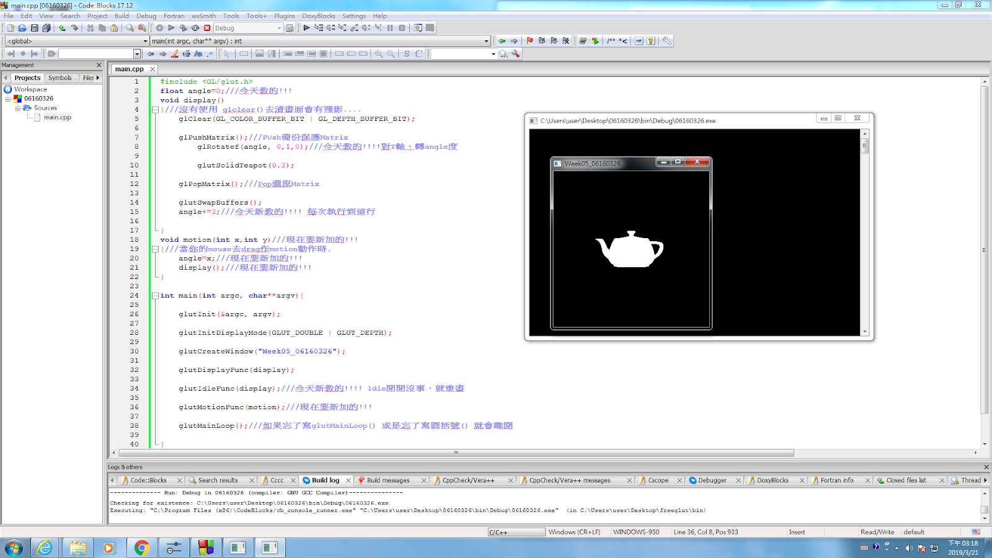Viewport: 992px width, 558px height.
Task: Insert a DoxyBlocks line comment
Action: pyautogui.click(x=623, y=41)
